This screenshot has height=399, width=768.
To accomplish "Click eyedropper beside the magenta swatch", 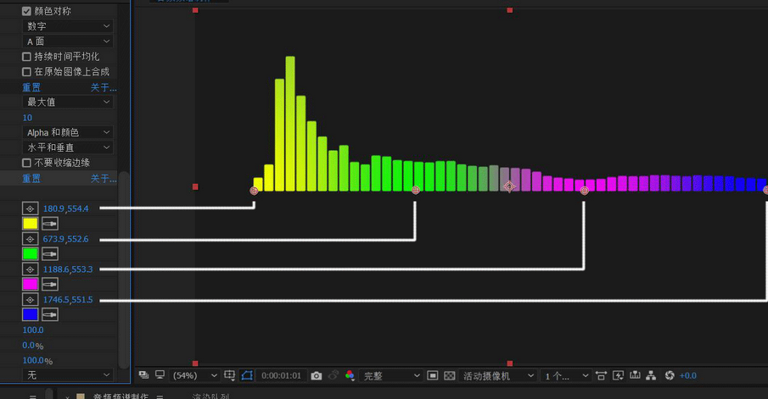I will (x=50, y=285).
